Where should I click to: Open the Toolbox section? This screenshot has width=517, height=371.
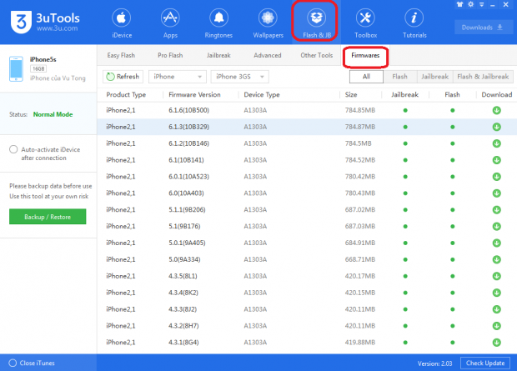point(364,23)
